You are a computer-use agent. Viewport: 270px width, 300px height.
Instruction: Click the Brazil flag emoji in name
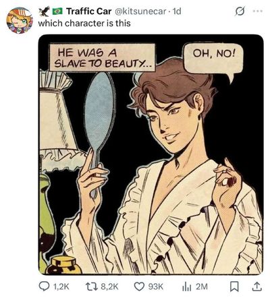coord(57,11)
